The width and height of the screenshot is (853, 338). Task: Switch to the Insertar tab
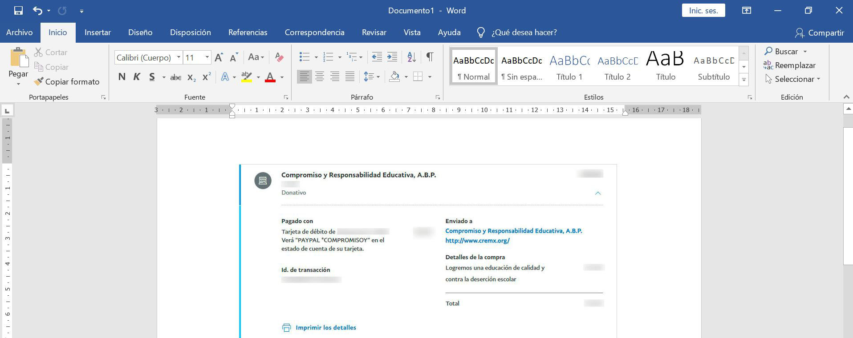[97, 32]
